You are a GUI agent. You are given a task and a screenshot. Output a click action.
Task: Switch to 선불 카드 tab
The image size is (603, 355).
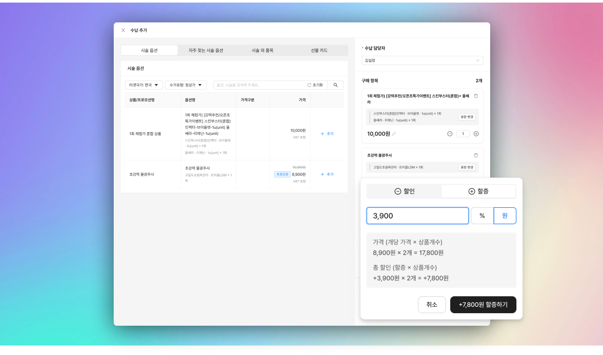[319, 50]
